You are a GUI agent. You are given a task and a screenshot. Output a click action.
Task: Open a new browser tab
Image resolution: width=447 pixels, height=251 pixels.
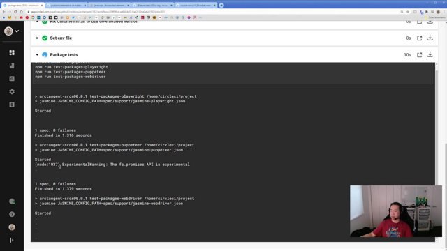tap(221, 5)
